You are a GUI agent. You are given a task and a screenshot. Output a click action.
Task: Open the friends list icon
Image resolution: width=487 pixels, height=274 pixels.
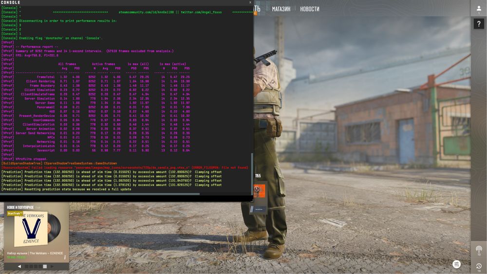click(479, 9)
